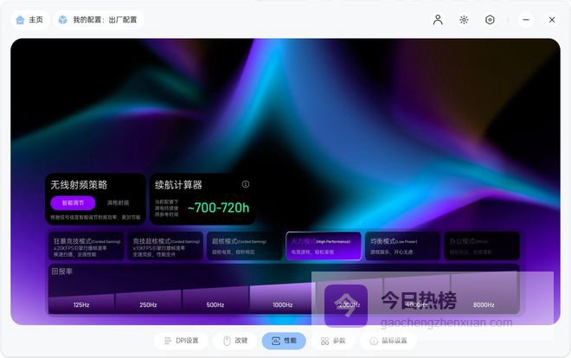Switch to DPI设置 tab
571x358 pixels.
181,341
